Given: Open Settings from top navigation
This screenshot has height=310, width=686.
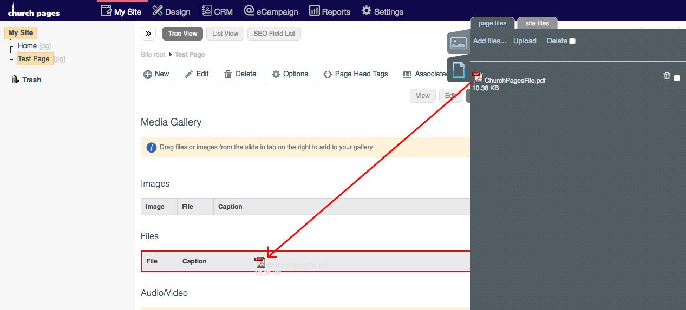Looking at the screenshot, I should [382, 11].
